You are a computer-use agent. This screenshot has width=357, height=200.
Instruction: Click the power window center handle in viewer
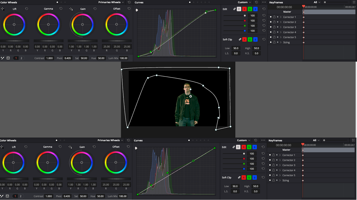tap(191, 96)
